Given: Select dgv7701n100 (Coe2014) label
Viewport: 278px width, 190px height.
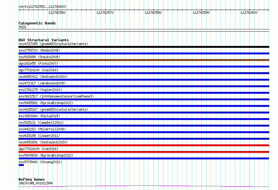Looking at the screenshot, I should click(x=38, y=70).
